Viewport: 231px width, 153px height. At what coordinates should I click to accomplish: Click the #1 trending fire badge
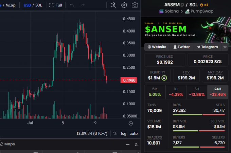(x=204, y=5)
